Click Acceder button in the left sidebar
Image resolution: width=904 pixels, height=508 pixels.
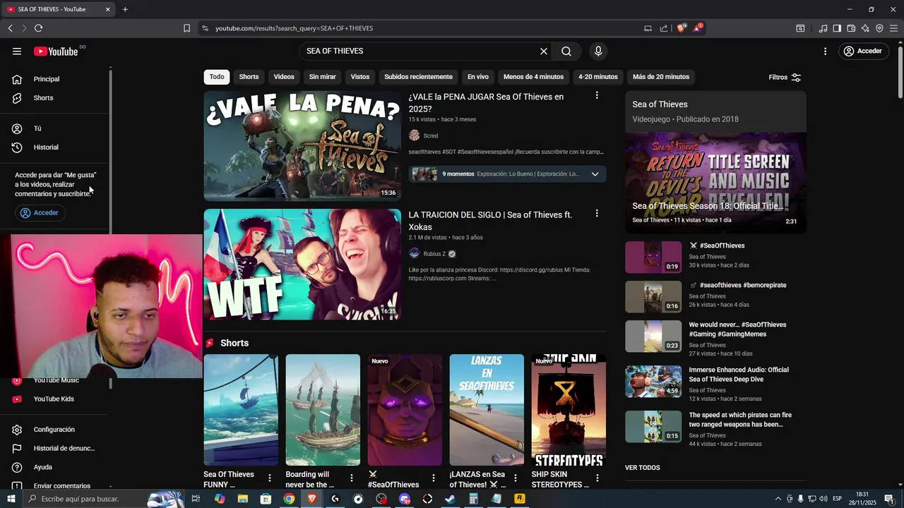(40, 212)
